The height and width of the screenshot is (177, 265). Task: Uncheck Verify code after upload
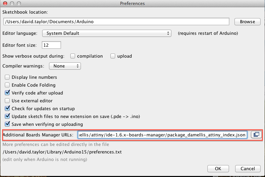(7, 93)
